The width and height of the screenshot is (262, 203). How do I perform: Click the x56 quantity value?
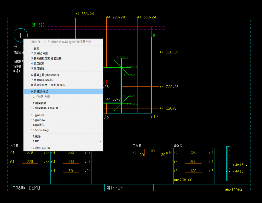[x=47, y=162]
